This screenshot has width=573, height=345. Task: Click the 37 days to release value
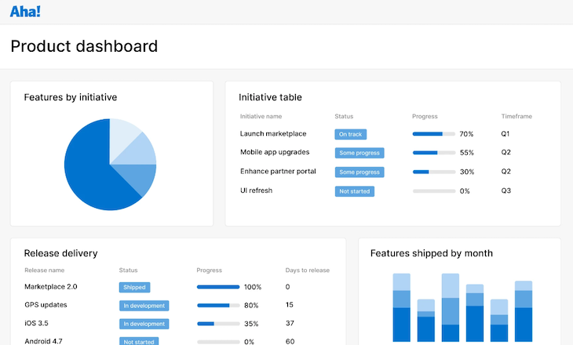290,323
